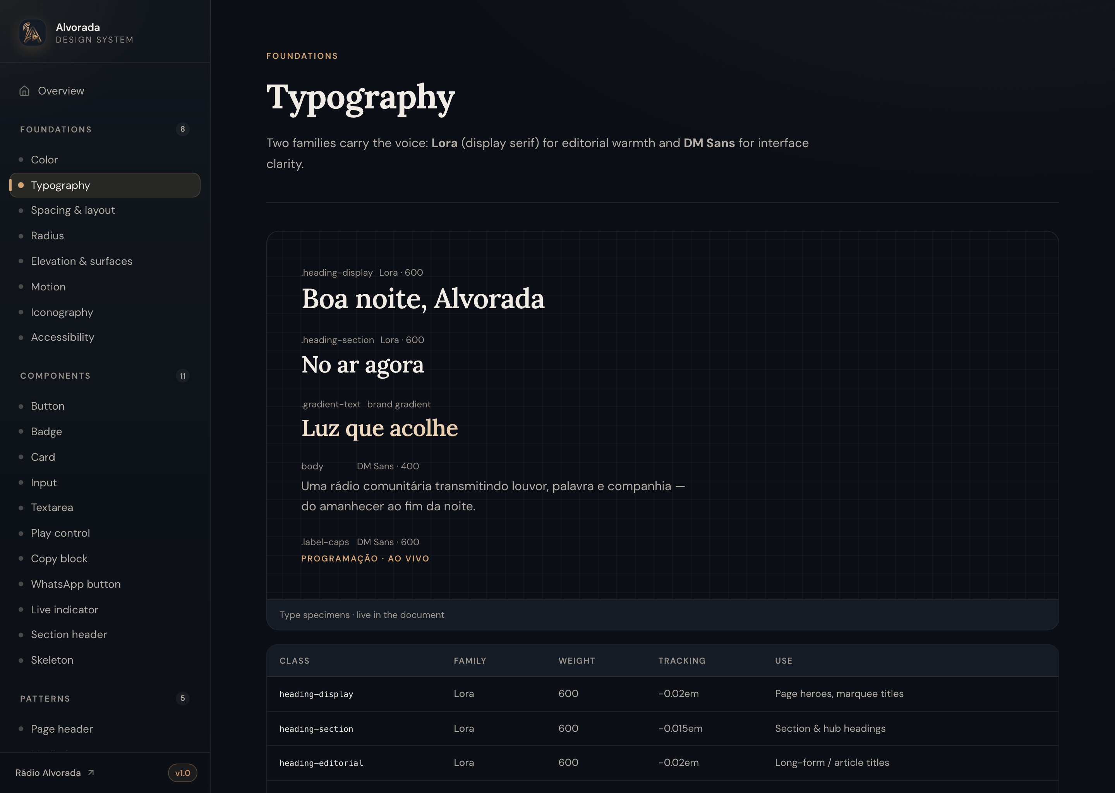Click the v1.0 version badge

[183, 773]
